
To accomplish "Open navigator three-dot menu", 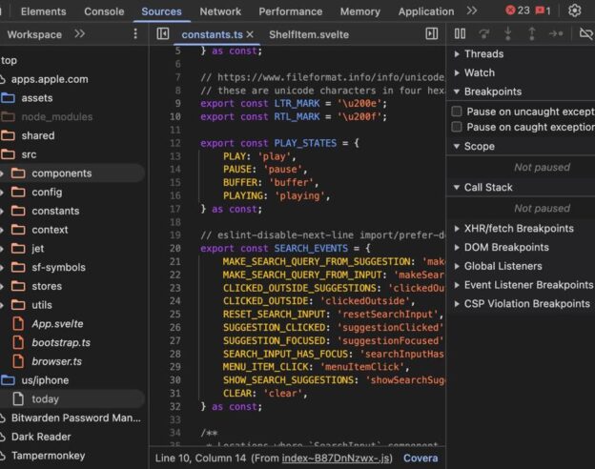I will pos(135,34).
